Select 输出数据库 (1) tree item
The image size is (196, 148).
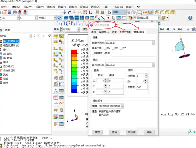coord(11,41)
